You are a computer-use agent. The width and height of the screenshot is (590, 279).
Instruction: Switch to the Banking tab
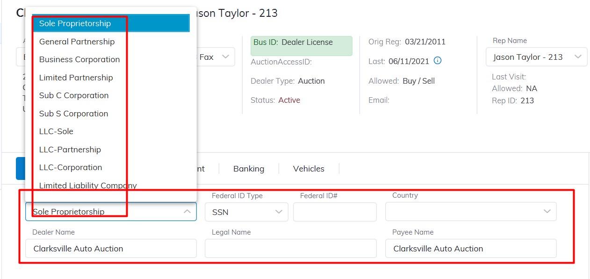249,169
